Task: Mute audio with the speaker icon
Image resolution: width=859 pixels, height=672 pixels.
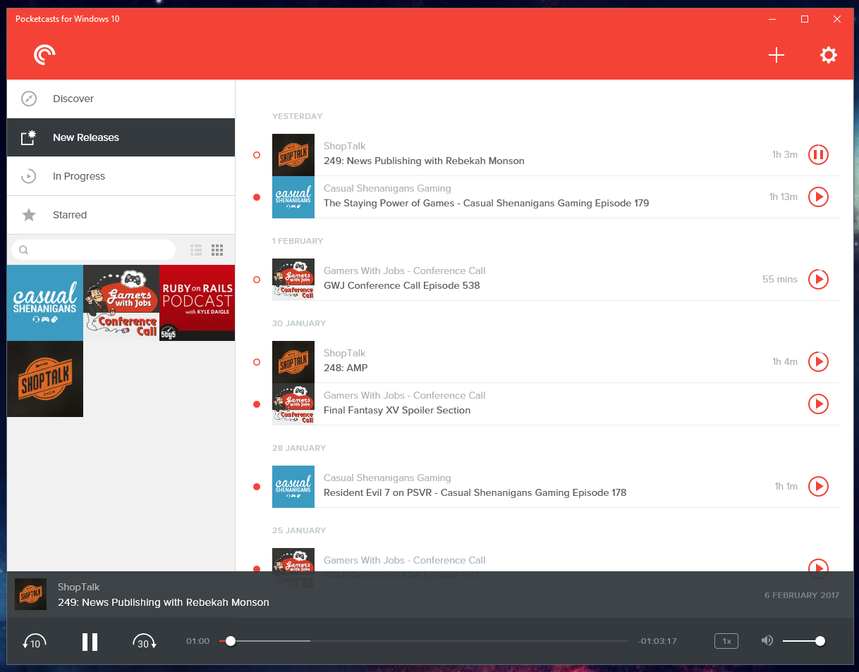Action: (x=767, y=641)
